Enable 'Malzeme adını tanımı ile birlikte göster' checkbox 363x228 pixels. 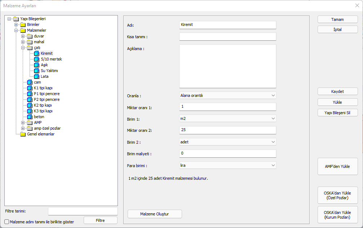[7, 222]
